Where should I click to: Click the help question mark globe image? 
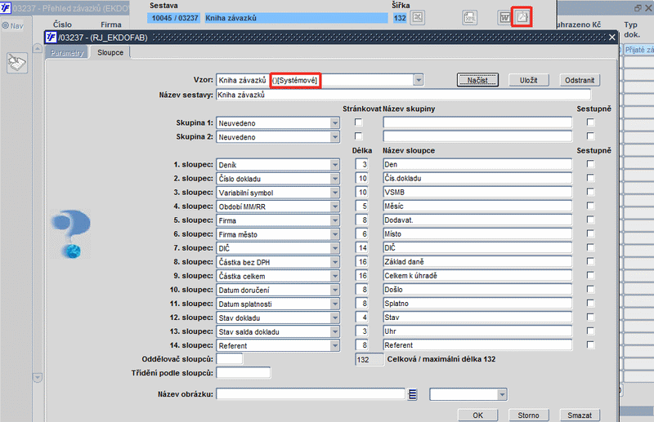point(71,234)
